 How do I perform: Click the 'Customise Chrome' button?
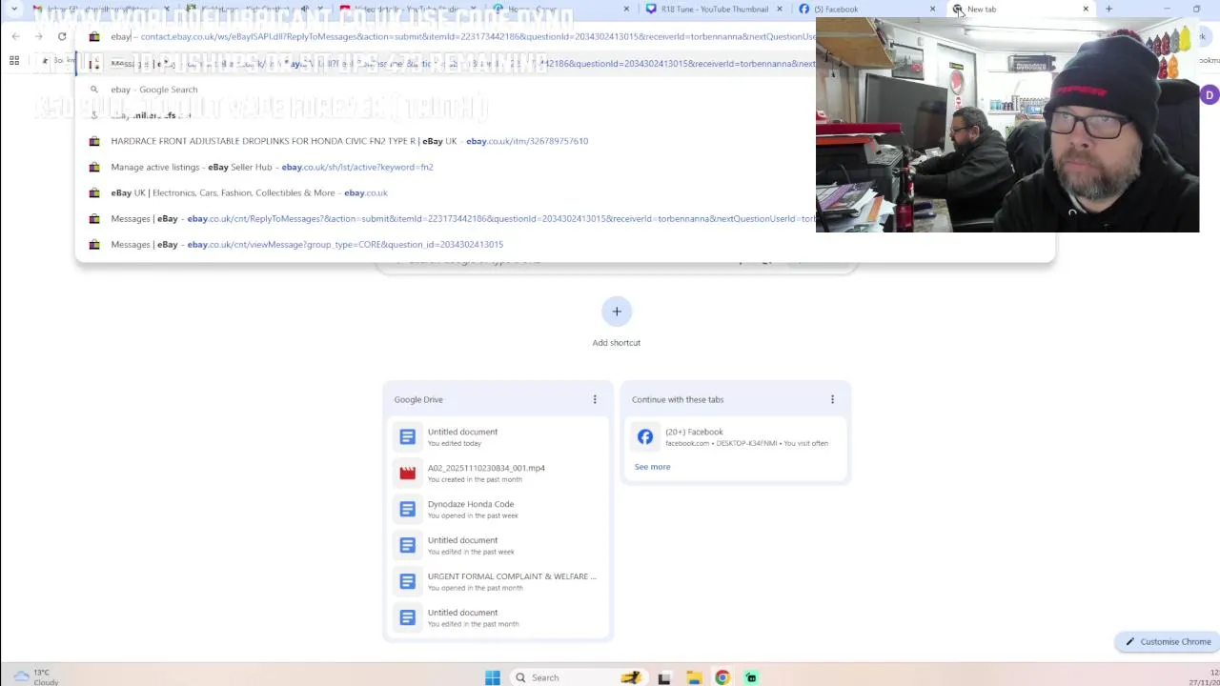pos(1167,641)
